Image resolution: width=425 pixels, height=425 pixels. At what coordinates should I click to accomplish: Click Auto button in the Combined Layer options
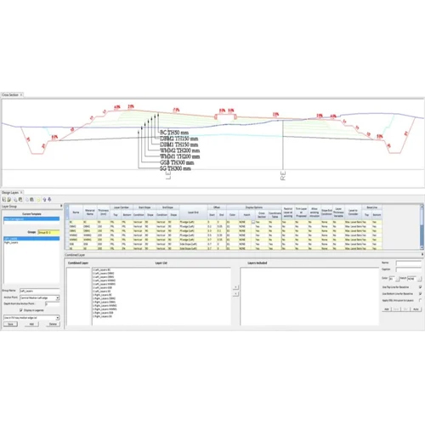tap(416, 309)
